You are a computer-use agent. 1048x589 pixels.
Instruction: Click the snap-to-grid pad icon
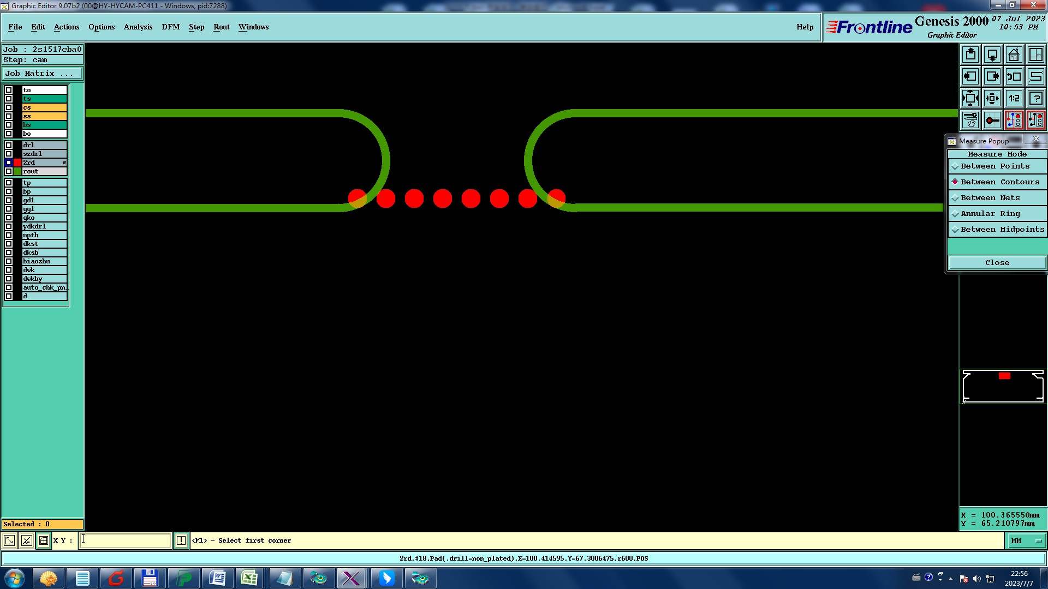pyautogui.click(x=992, y=120)
